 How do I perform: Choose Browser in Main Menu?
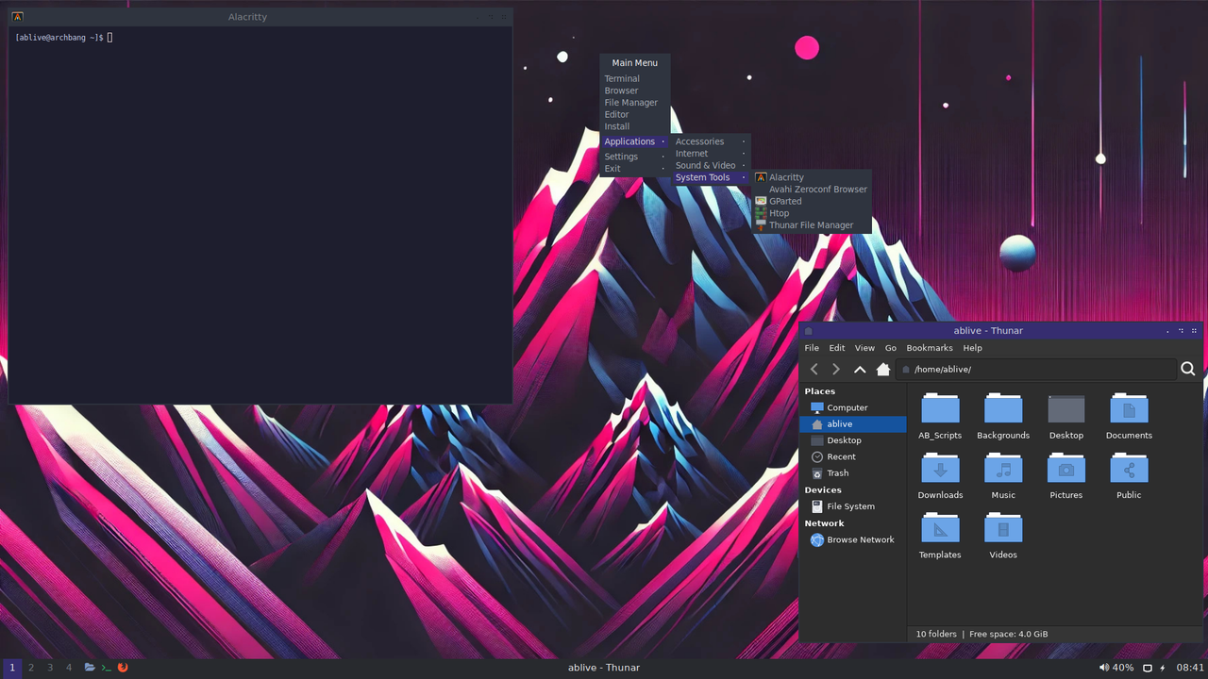(x=634, y=91)
